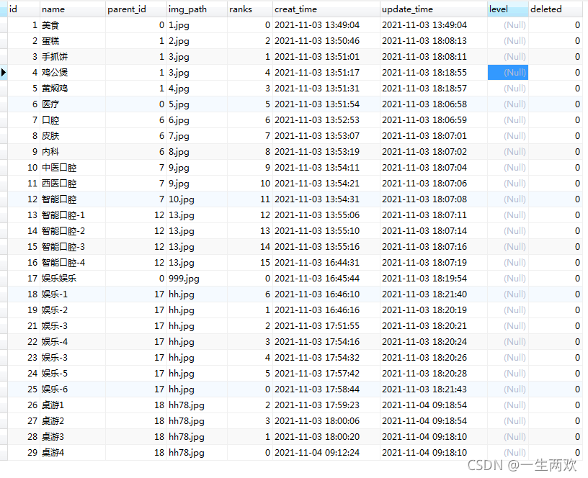This screenshot has width=588, height=478.
Task: Click the row header beside id 18
Action: 4,294
